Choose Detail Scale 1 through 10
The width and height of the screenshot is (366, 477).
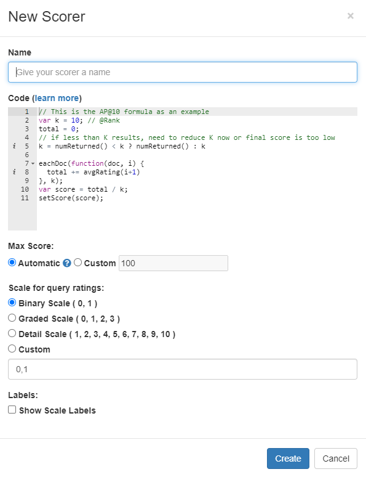(x=12, y=333)
